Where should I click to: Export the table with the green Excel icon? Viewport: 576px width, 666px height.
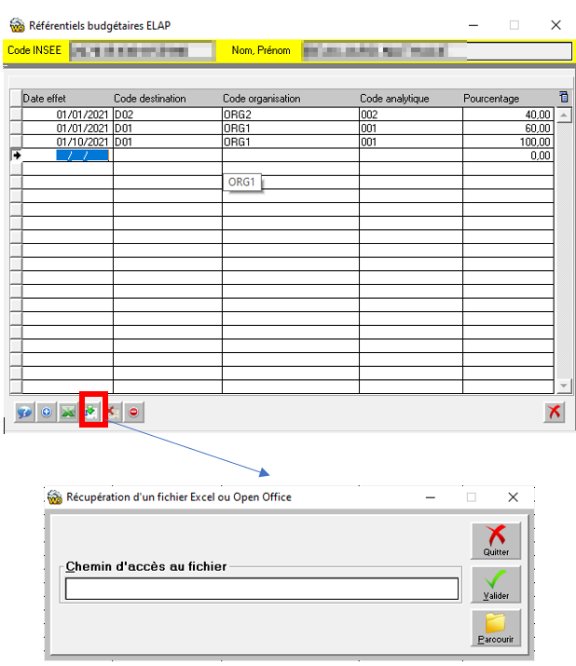point(68,412)
